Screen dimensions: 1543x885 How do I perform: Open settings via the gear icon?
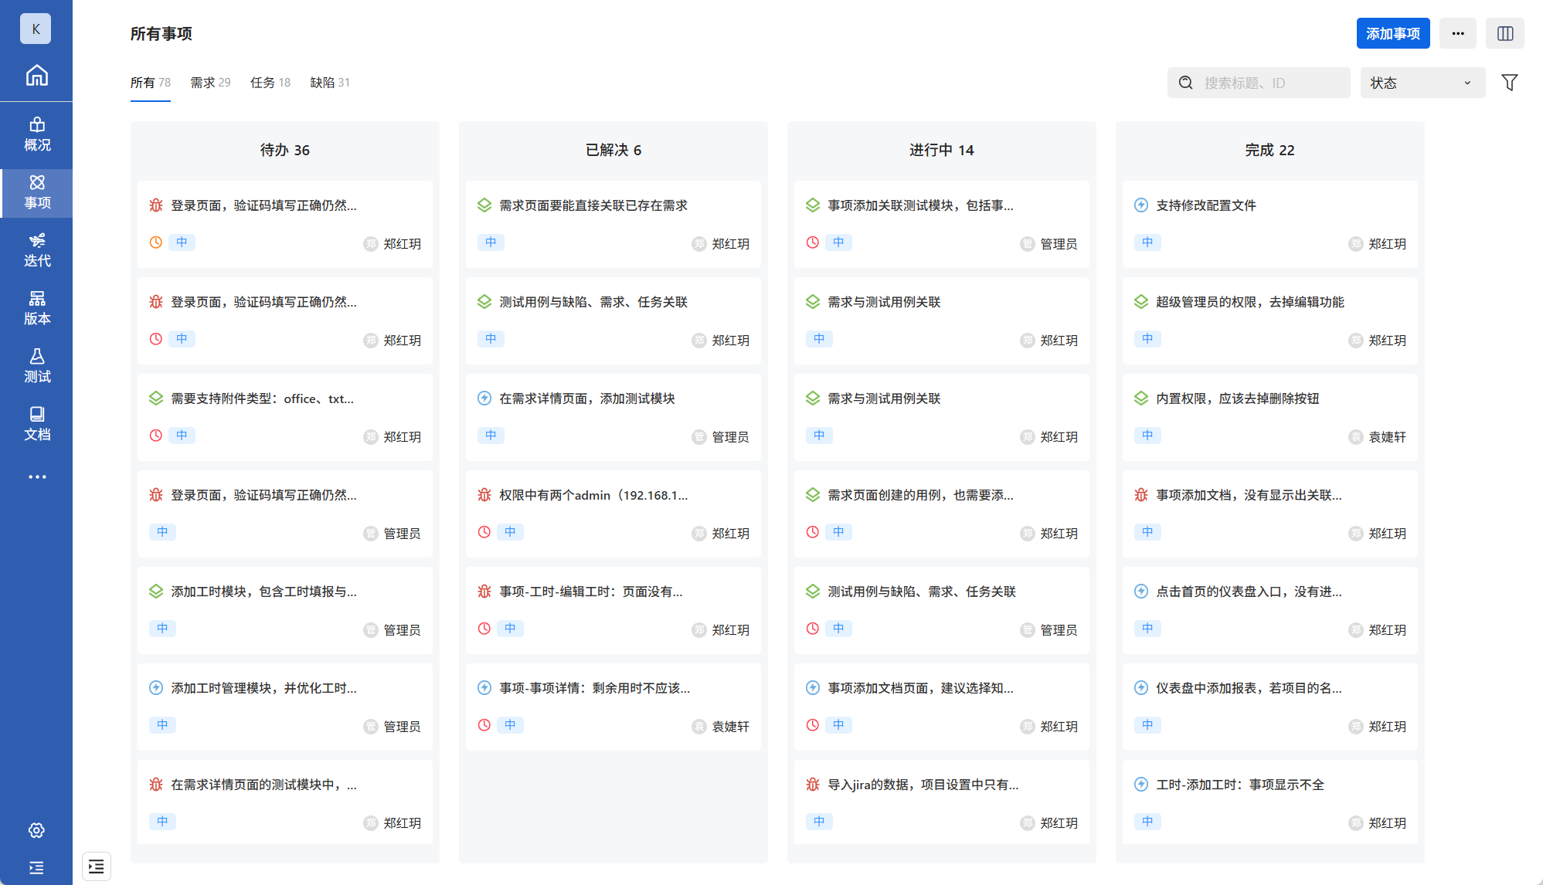click(x=36, y=830)
